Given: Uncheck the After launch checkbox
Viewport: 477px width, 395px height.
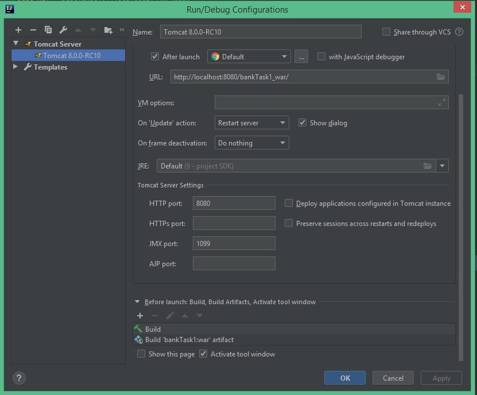Looking at the screenshot, I should tap(155, 57).
